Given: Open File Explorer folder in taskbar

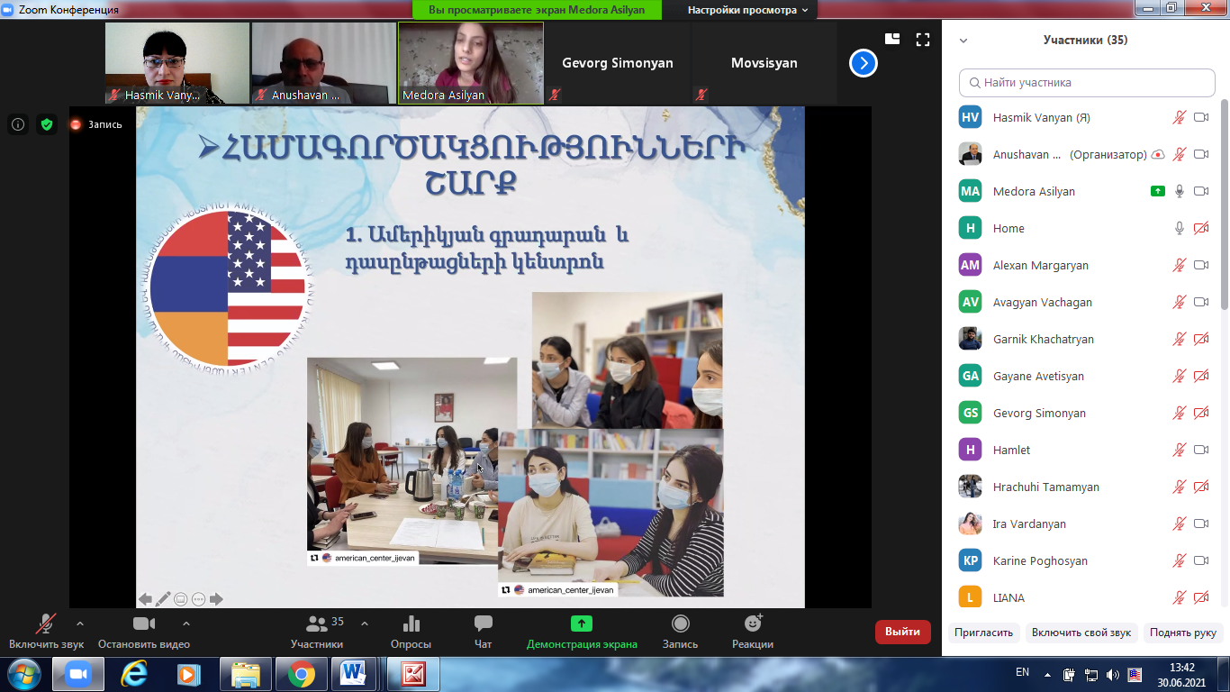Looking at the screenshot, I should [245, 674].
